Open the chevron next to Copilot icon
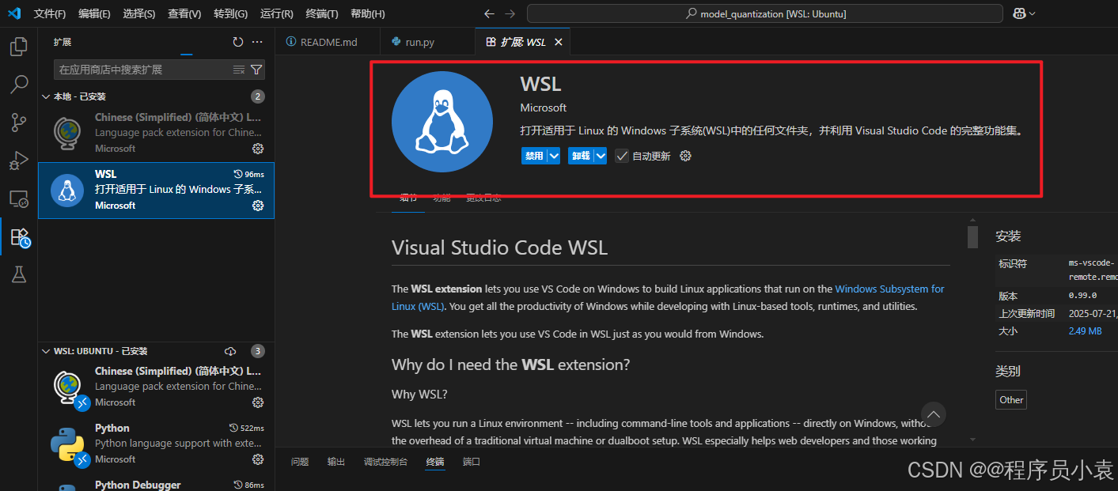This screenshot has width=1118, height=491. [1032, 13]
